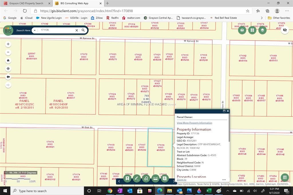
Task: Open Red Bell Real Estate bookmark
Action: click(x=223, y=18)
